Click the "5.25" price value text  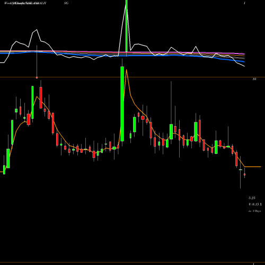point(252,198)
